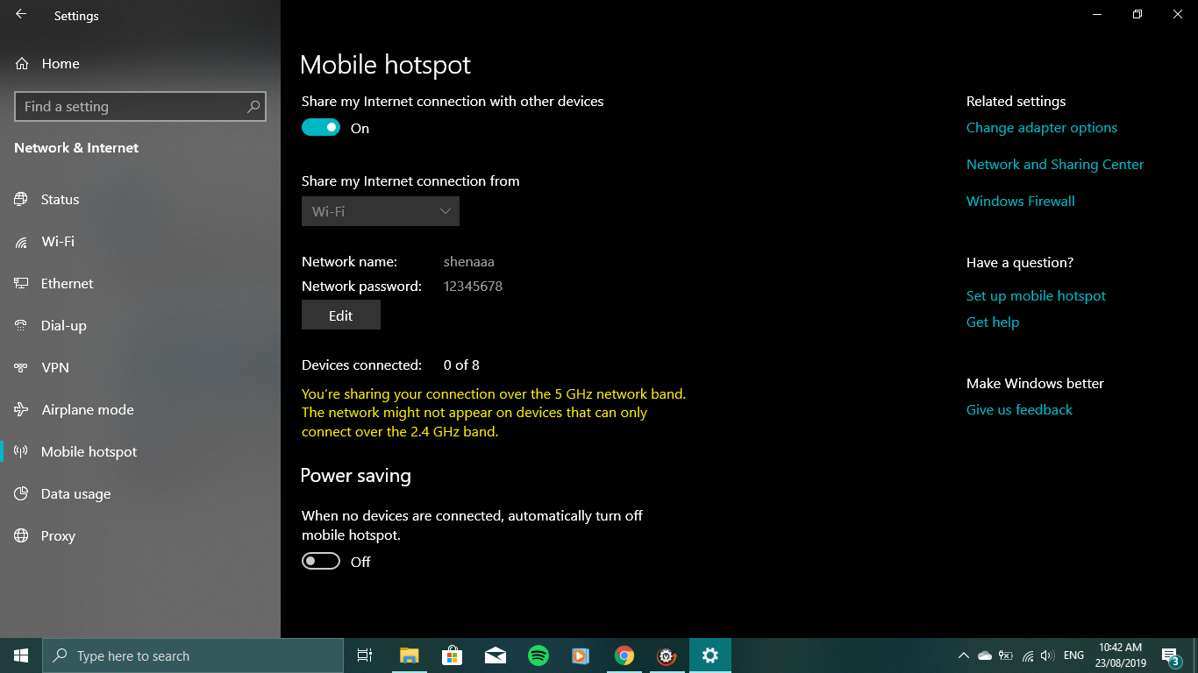Open OneDrive cloud tray icon
The height and width of the screenshot is (673, 1198).
[x=984, y=655]
